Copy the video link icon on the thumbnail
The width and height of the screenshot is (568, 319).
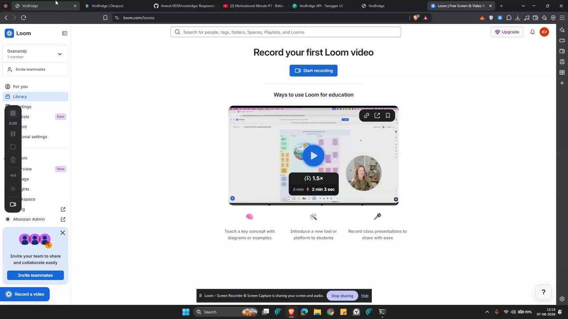tap(367, 116)
